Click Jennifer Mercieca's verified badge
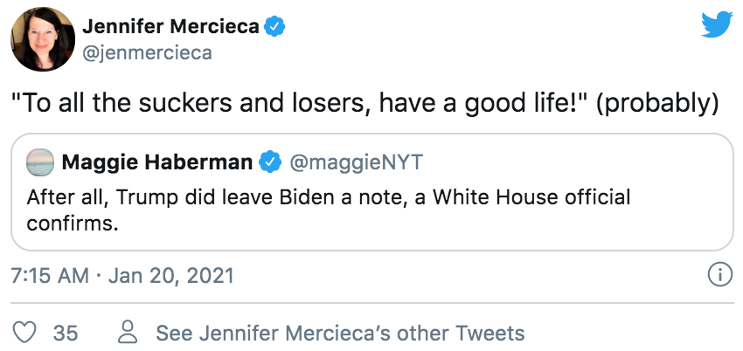 (x=274, y=27)
